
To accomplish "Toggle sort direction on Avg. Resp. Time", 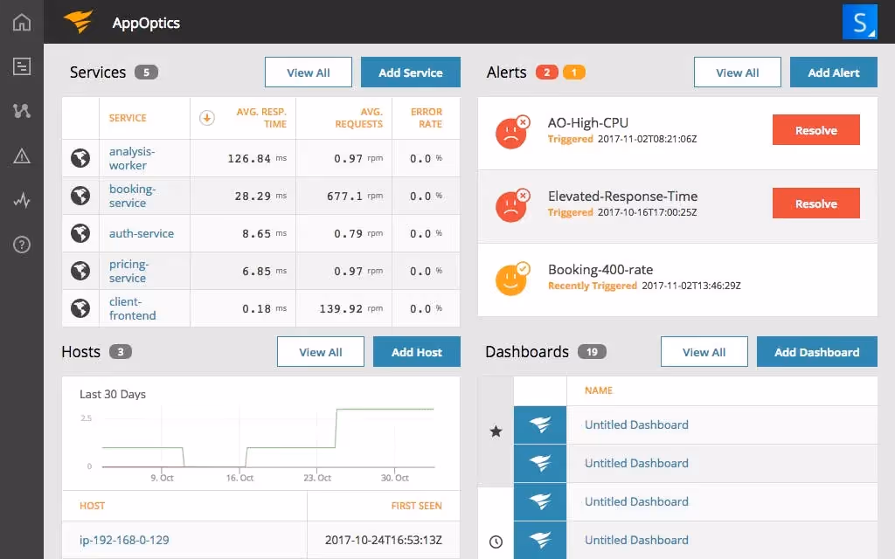I will click(207, 117).
